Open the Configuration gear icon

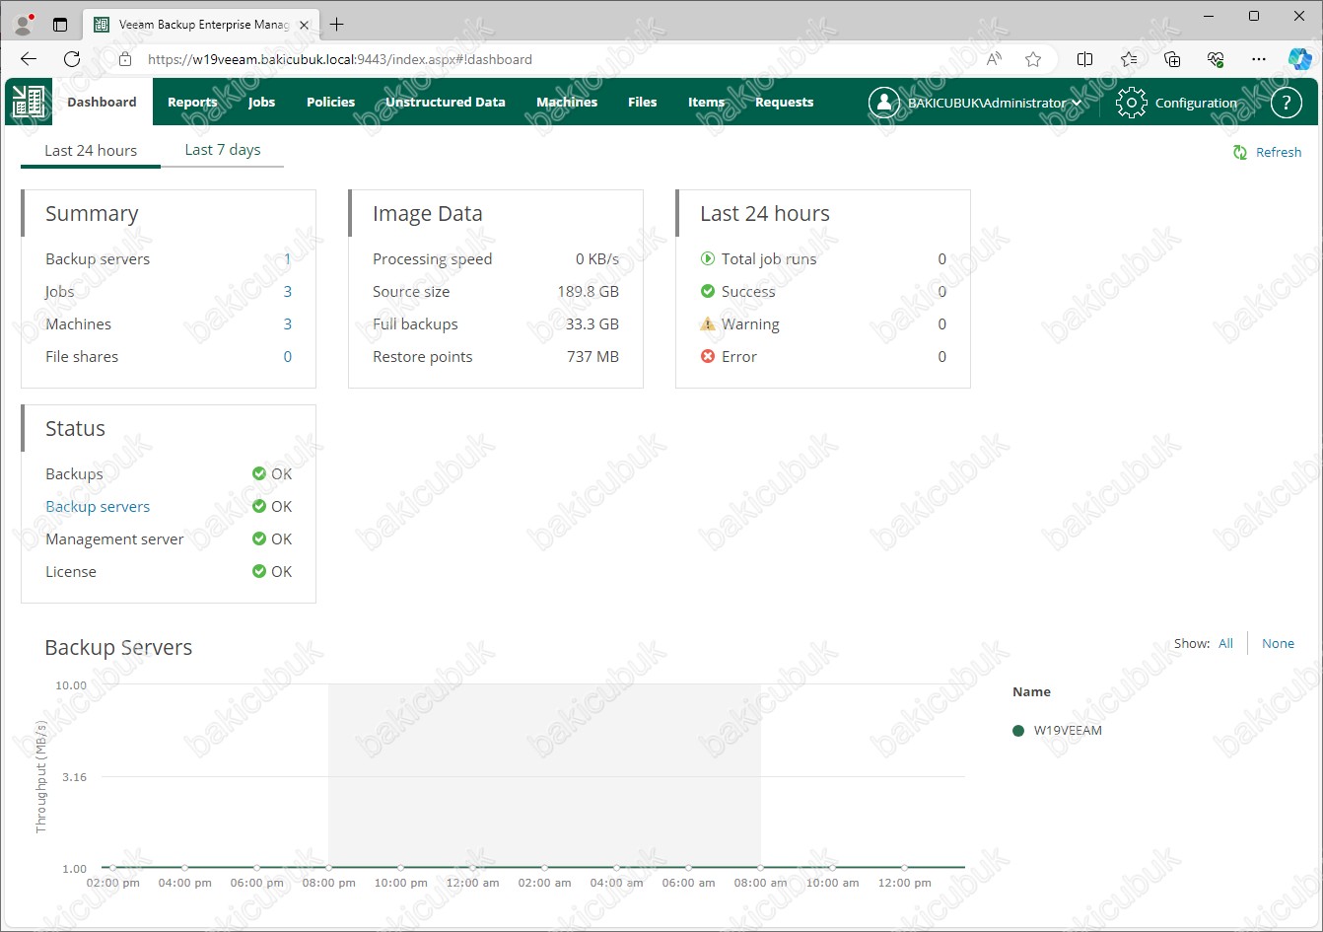coord(1131,103)
